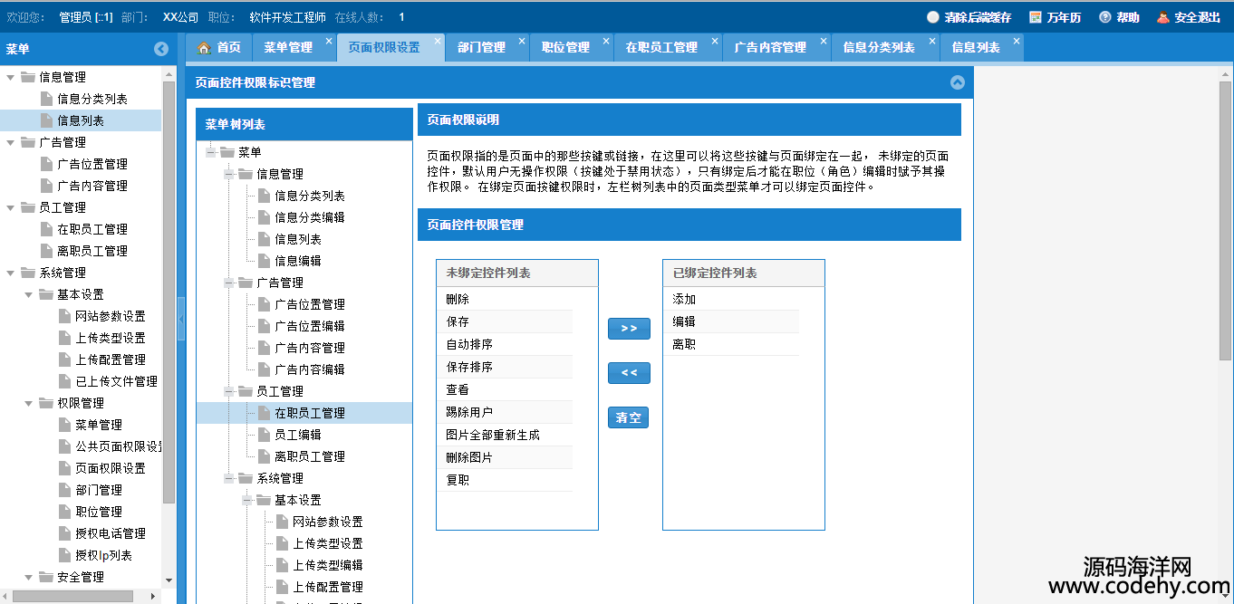The width and height of the screenshot is (1234, 604).
Task: Collapse the 权限管理 sidebar tree node
Action: click(x=29, y=403)
